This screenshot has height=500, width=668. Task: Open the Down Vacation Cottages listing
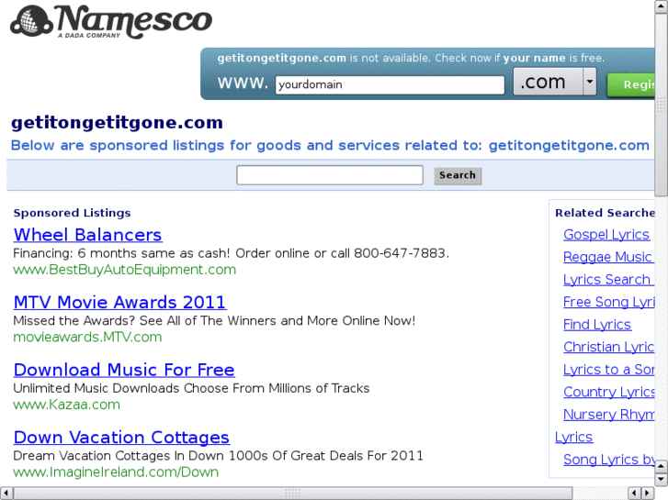pyautogui.click(x=121, y=438)
